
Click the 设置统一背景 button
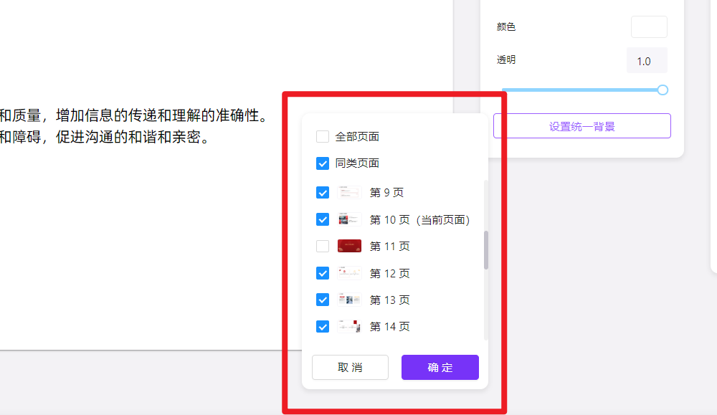point(582,125)
